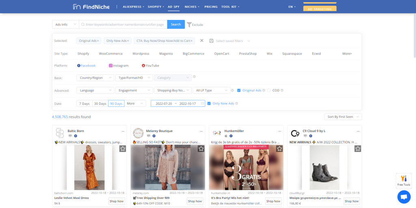Favorite the Baltic Born ad with star
Image resolution: width=416 pixels, height=208 pixels.
[x=123, y=149]
